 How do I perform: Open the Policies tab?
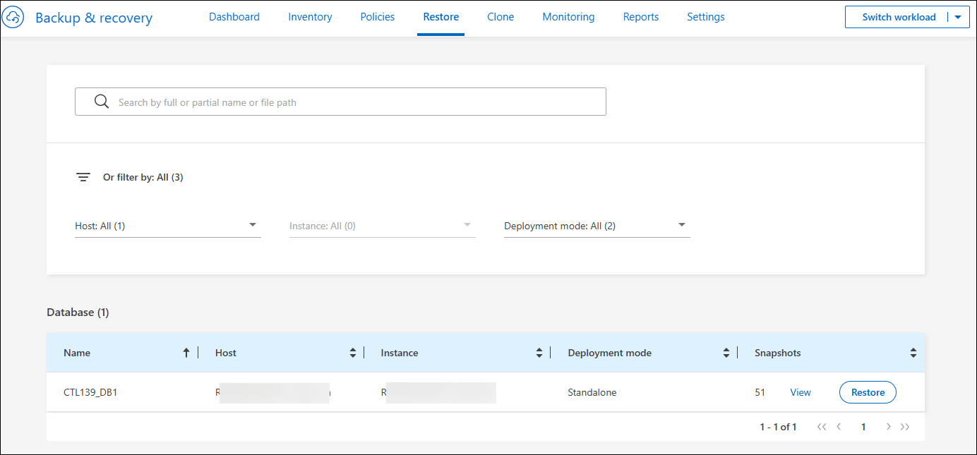coord(377,17)
